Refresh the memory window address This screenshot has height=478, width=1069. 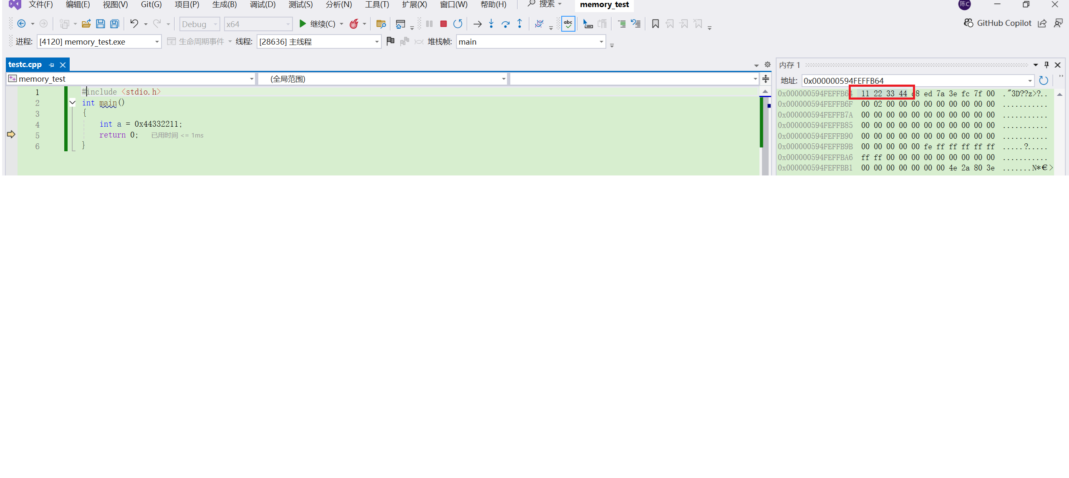click(x=1043, y=80)
